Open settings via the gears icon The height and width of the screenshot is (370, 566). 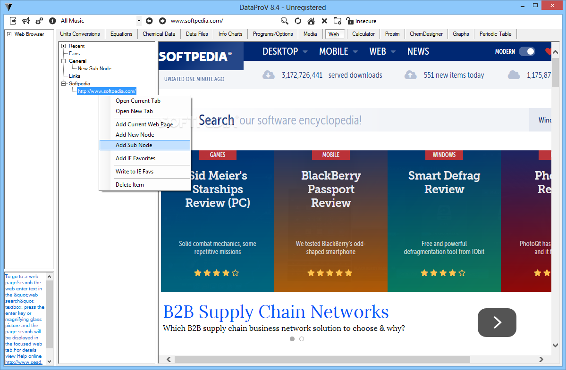(39, 21)
